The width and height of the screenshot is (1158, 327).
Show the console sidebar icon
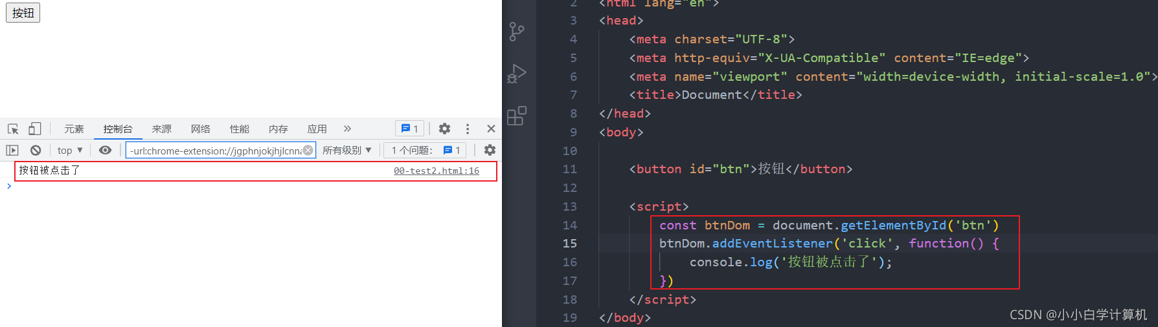click(12, 150)
